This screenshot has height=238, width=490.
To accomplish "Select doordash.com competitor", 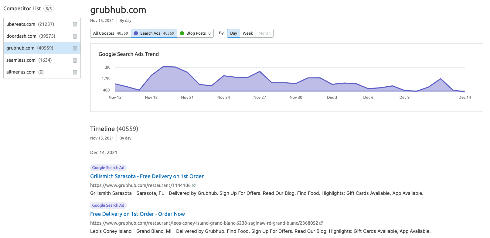I will click(x=42, y=36).
